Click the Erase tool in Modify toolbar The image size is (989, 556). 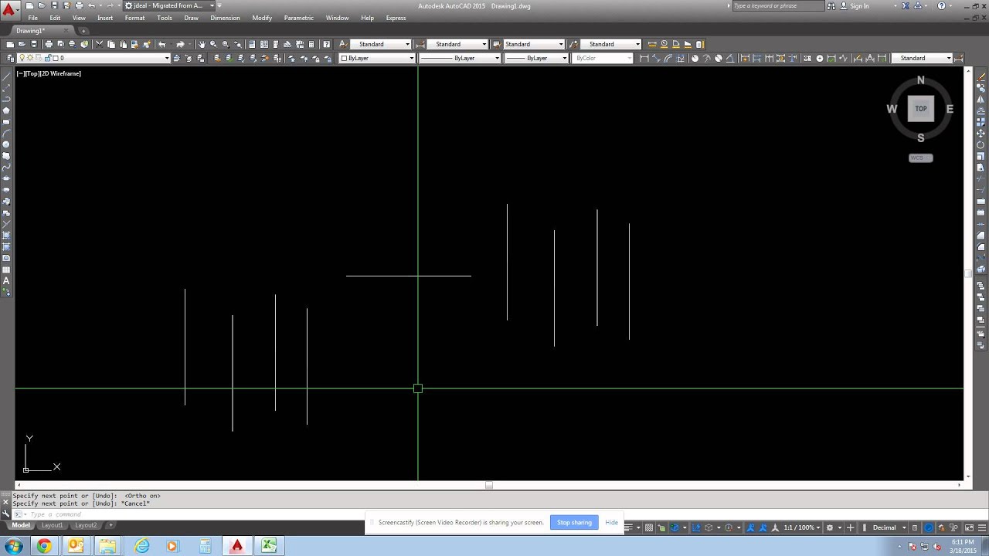click(982, 76)
